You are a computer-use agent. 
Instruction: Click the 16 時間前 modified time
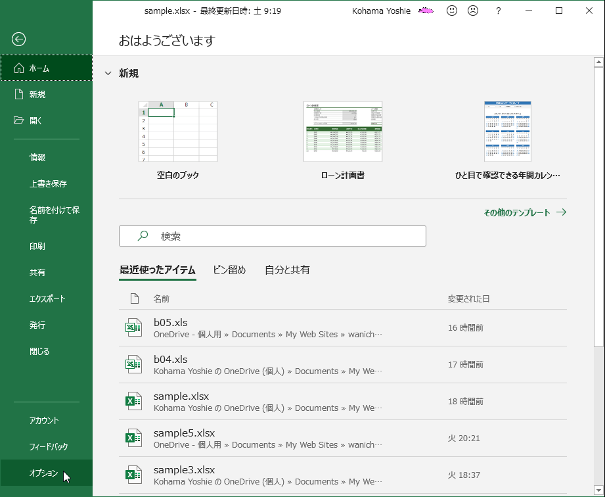click(466, 328)
